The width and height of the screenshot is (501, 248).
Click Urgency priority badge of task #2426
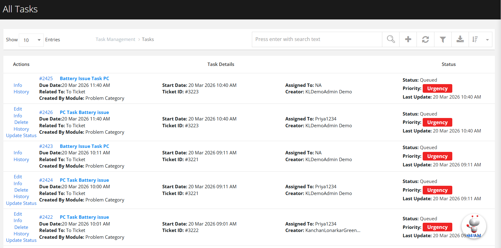(437, 122)
